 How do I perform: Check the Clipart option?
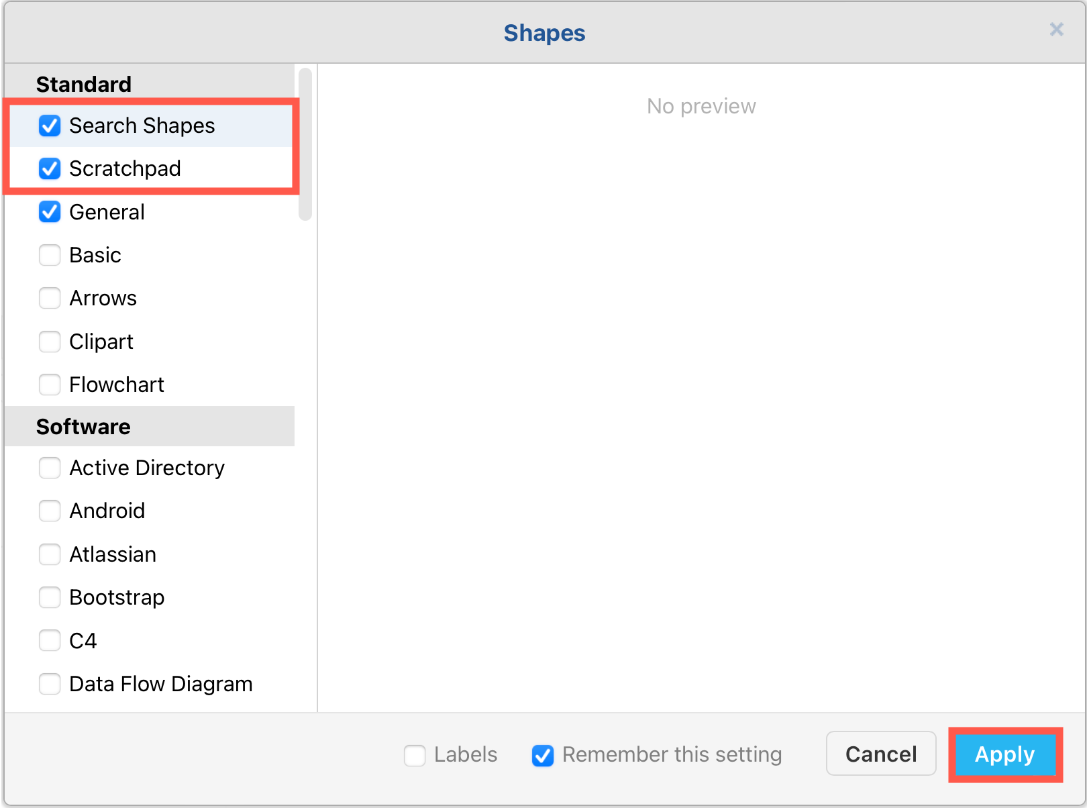point(50,342)
